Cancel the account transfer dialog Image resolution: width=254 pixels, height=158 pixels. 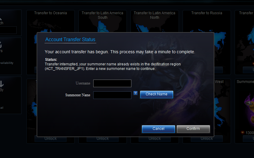158,129
